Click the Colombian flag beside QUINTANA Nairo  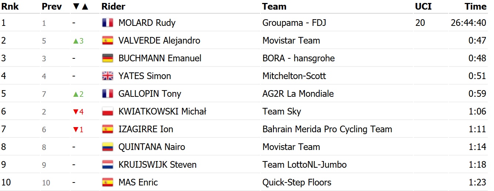107,147
